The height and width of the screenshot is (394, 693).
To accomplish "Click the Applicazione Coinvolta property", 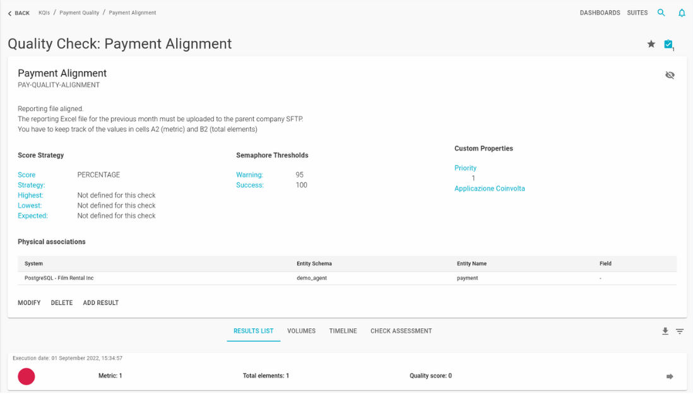I will [x=490, y=188].
